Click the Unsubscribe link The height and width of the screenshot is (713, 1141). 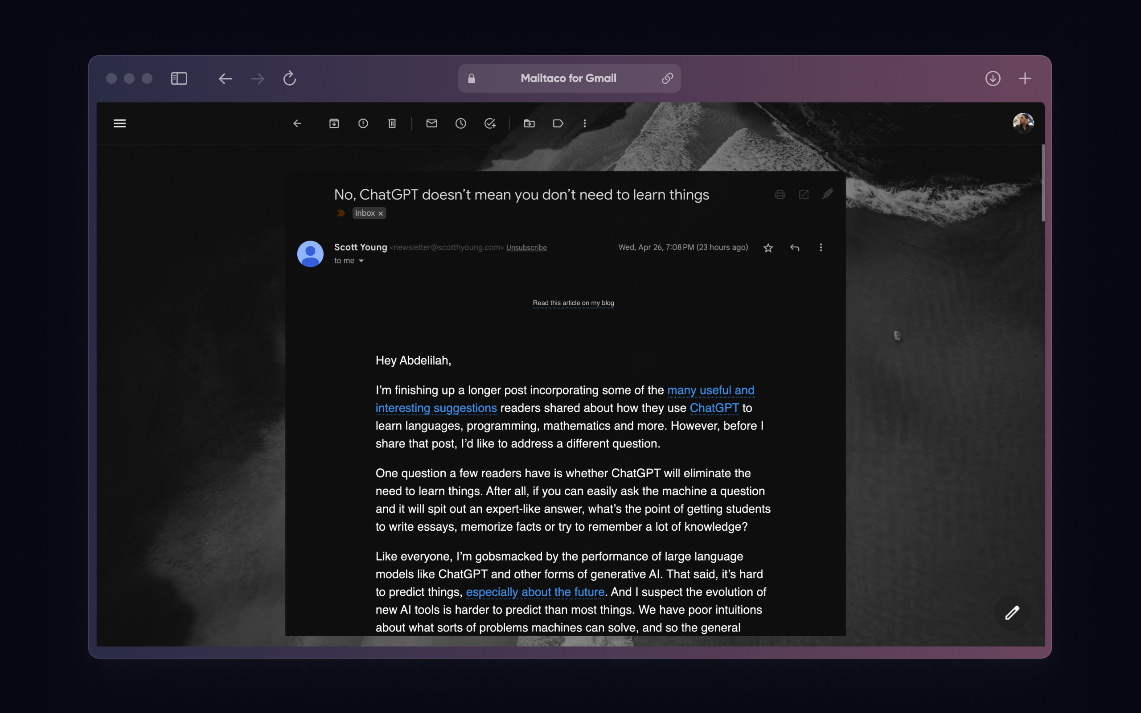click(x=526, y=248)
